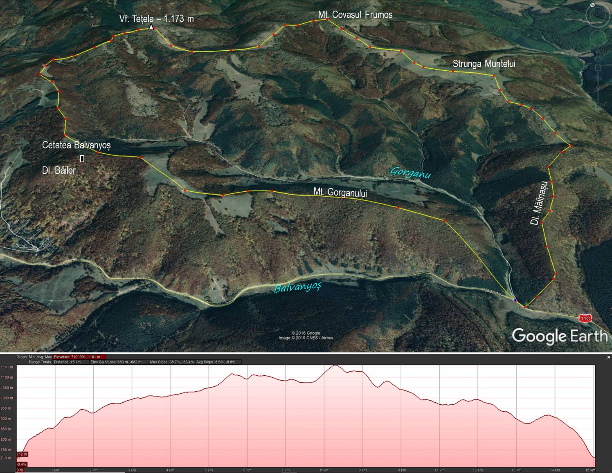The height and width of the screenshot is (473, 612).
Task: Click the Cetatea Balvanyoș rectangle marker
Action: tap(82, 159)
